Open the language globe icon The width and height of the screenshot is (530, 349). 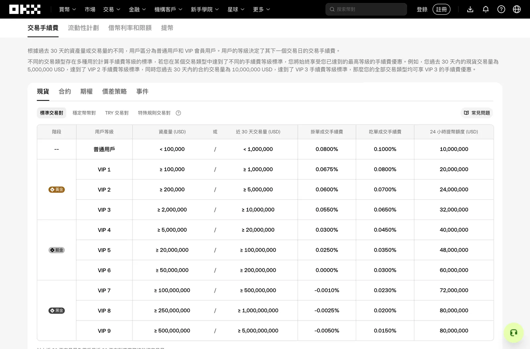click(x=517, y=9)
